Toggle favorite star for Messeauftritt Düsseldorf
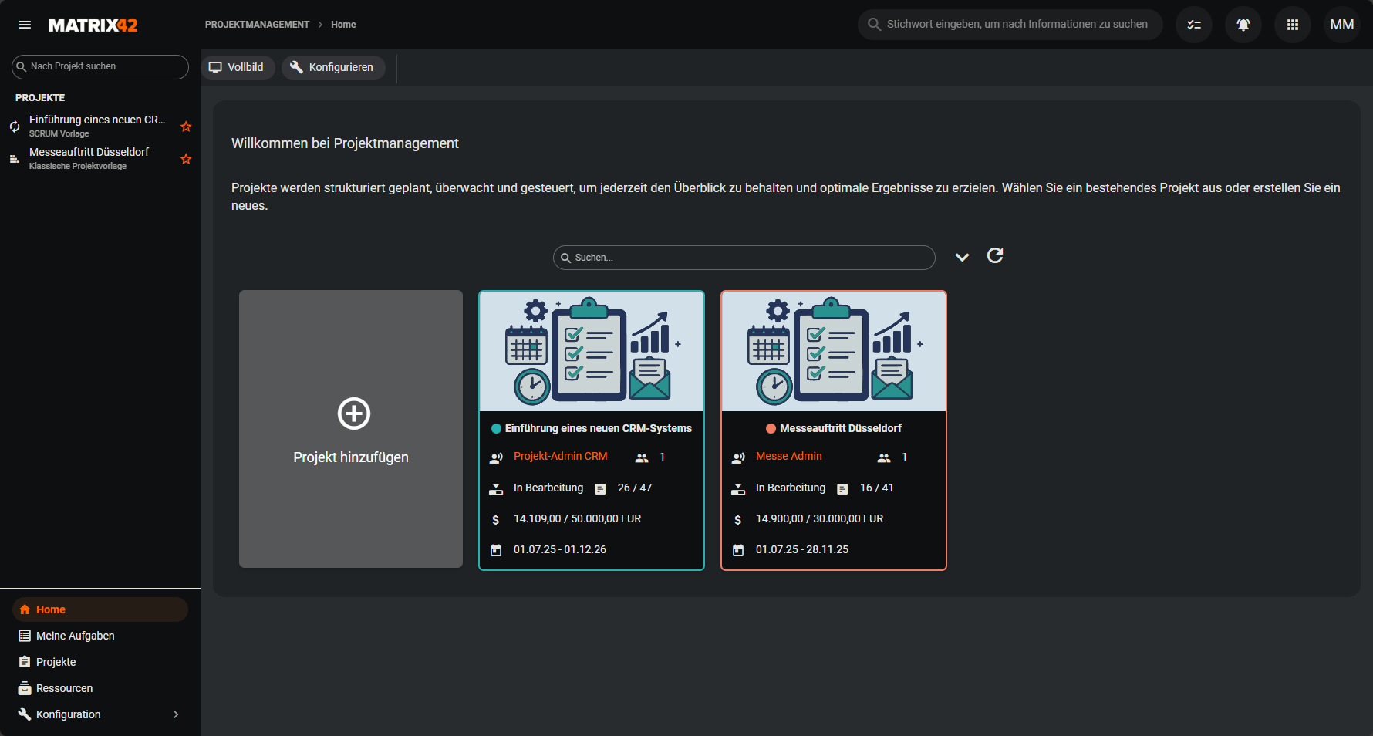The width and height of the screenshot is (1373, 736). 186,159
